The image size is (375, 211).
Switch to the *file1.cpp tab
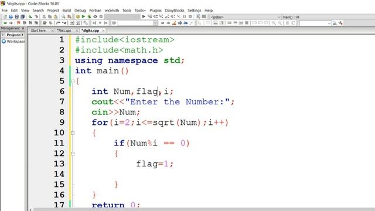pyautogui.click(x=64, y=30)
